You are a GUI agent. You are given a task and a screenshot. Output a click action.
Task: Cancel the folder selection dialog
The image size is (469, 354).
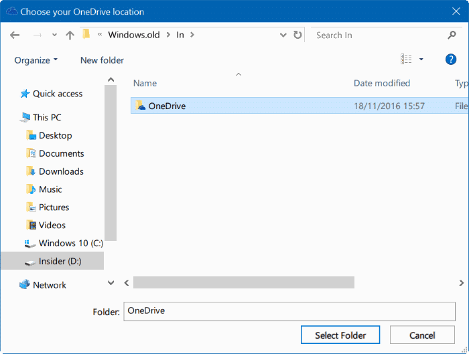[x=422, y=335]
